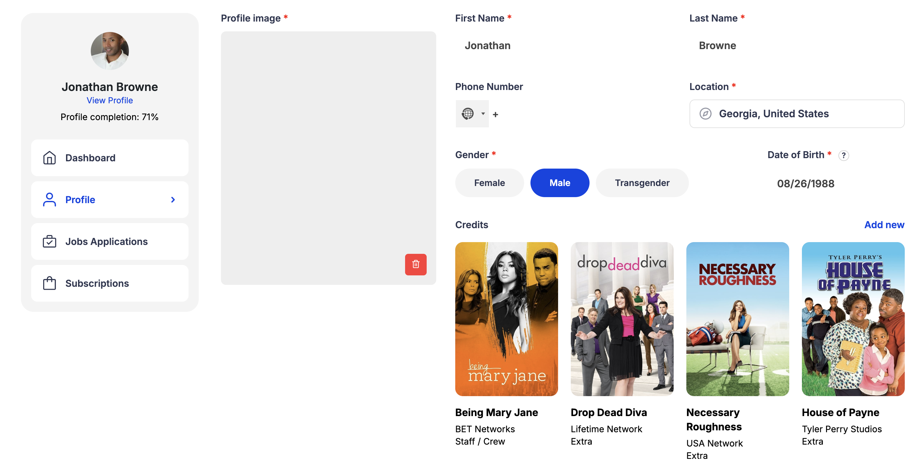Image resolution: width=920 pixels, height=469 pixels.
Task: Go to Subscriptions in sidebar
Action: [97, 283]
